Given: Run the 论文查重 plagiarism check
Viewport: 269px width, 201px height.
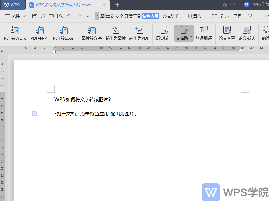Looking at the screenshot, I should point(227,33).
